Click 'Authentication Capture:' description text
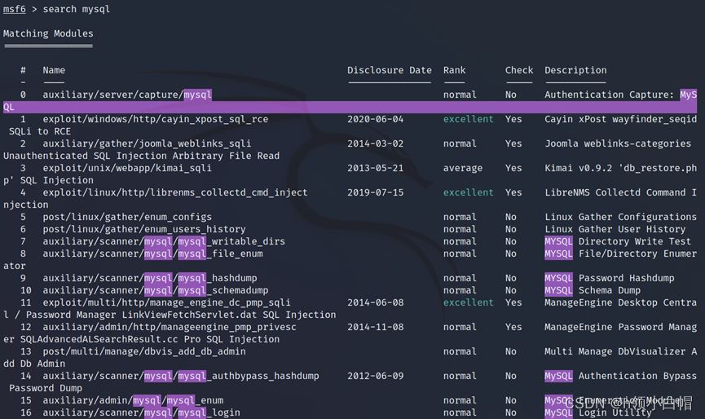Viewport: 705px width, 419px height. click(609, 95)
